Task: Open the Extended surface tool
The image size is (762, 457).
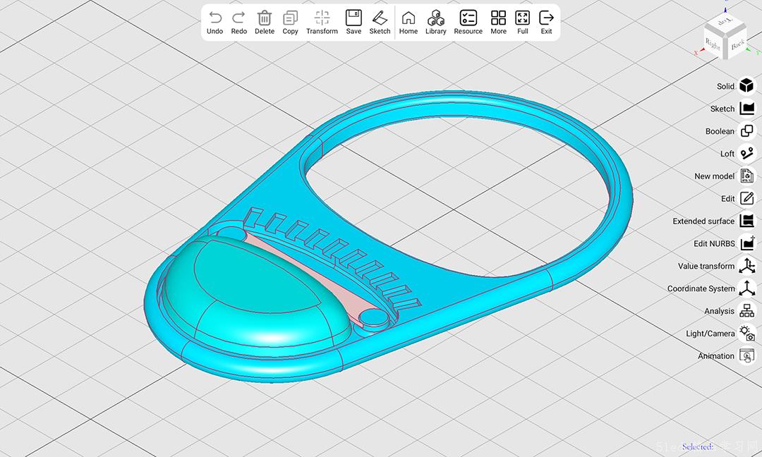Action: pyautogui.click(x=746, y=221)
